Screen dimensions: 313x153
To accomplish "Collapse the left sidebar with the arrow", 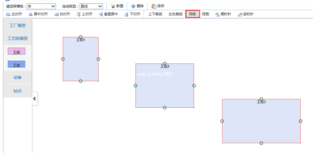I will point(35,98).
